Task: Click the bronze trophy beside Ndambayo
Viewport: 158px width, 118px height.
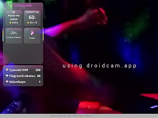Action: pos(7,82)
